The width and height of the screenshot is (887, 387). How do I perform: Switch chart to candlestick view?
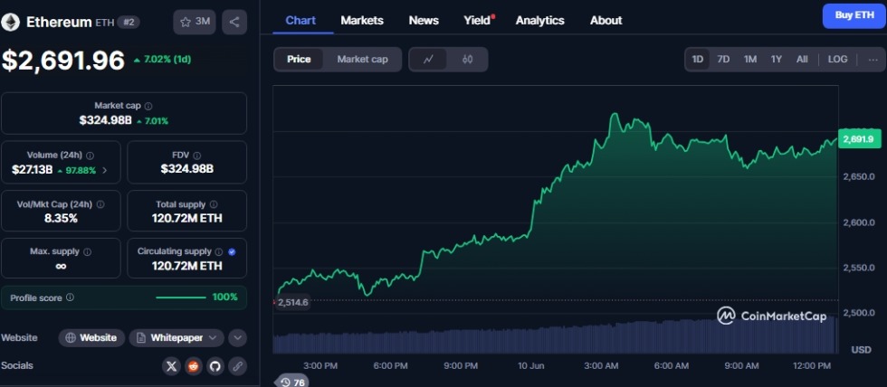[x=468, y=60]
